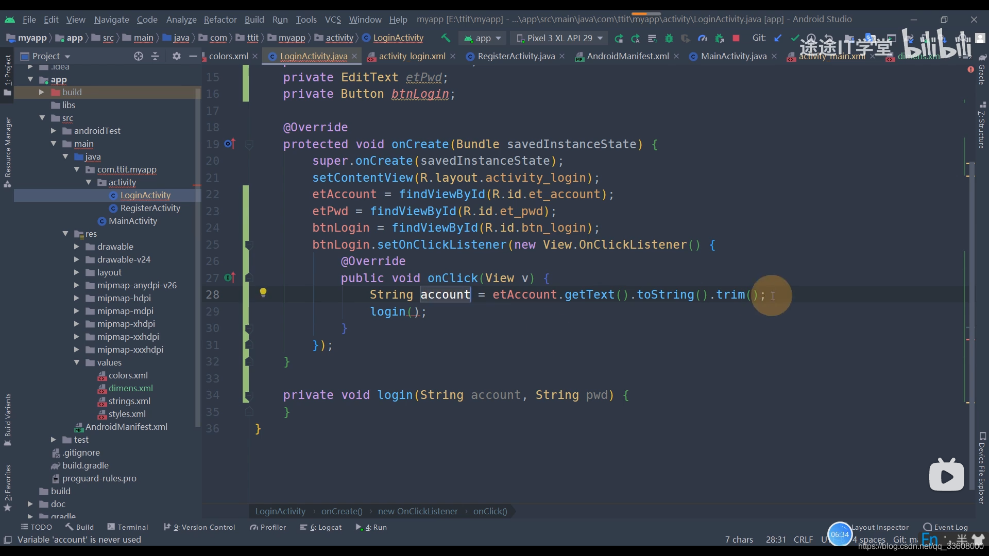This screenshot has height=556, width=989.
Task: Click Run with Coverage icon
Action: click(685, 38)
